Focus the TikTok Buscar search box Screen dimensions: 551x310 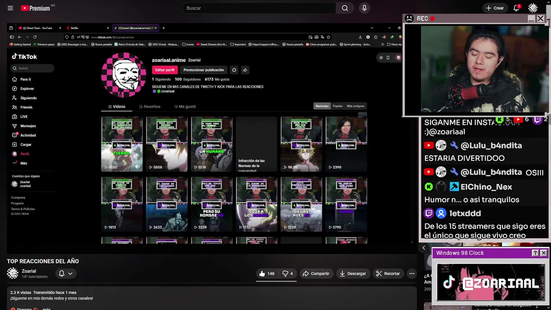(32, 68)
